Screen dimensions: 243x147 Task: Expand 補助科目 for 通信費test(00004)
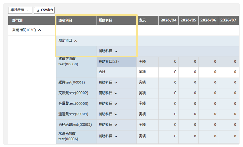tap(116, 114)
